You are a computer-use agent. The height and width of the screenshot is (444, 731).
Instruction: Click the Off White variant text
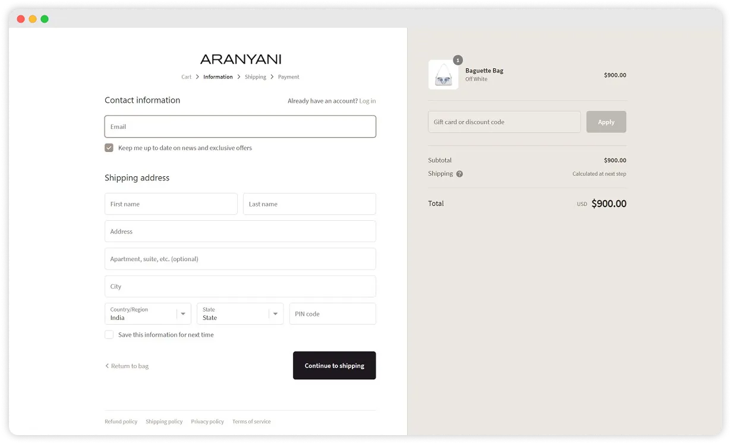(476, 79)
